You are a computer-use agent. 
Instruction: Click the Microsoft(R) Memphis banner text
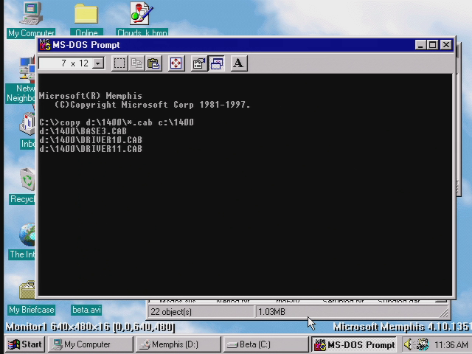coord(91,96)
